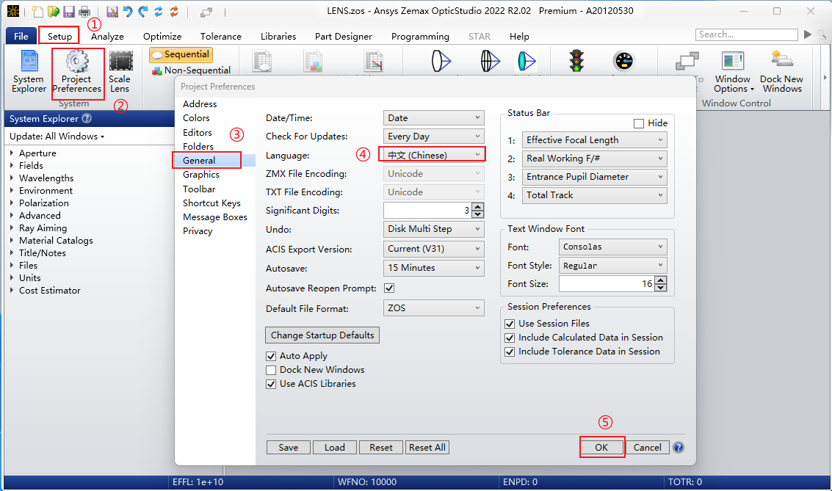
Task: Open the Libraries ribbon tab
Action: click(x=278, y=36)
